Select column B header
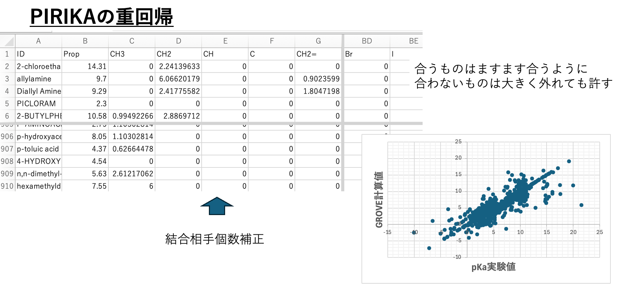Screen dimensions: 627x284 85,41
